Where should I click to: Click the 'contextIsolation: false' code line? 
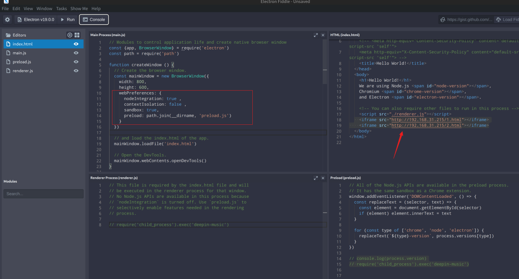(155, 104)
